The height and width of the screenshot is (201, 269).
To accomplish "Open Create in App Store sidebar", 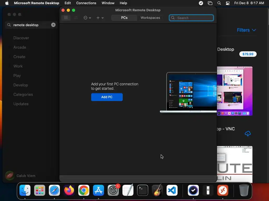I will [x=19, y=57].
